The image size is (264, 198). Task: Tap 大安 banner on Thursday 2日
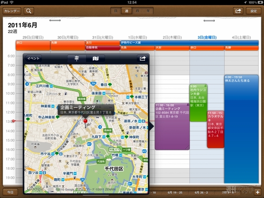[x=172, y=48]
